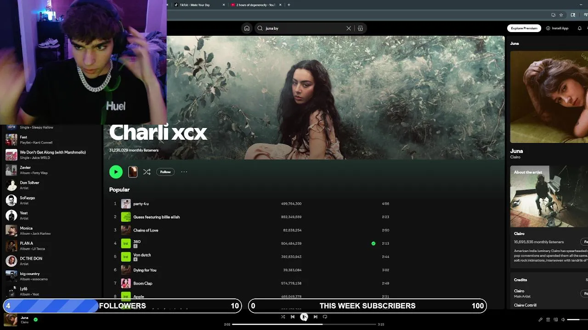This screenshot has width=588, height=330.
Task: Open notifications bell in Spotify header
Action: point(580,28)
